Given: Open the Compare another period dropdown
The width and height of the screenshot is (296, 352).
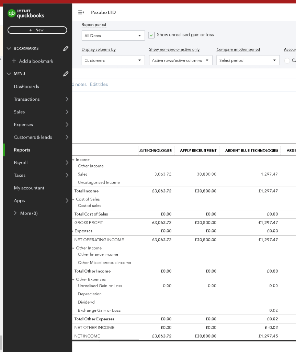Looking at the screenshot, I should click(248, 60).
